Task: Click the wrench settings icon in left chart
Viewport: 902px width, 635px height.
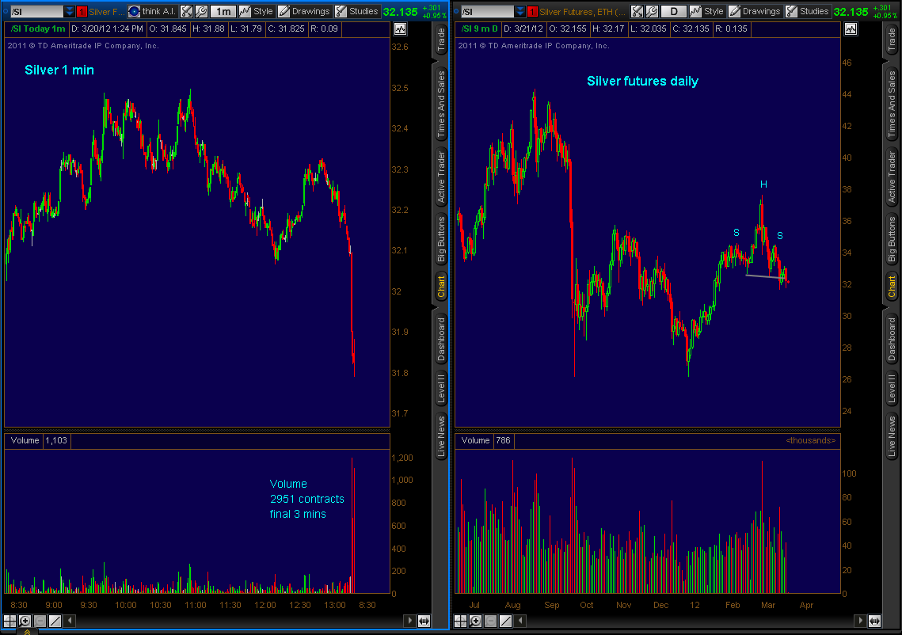Action: pos(201,12)
